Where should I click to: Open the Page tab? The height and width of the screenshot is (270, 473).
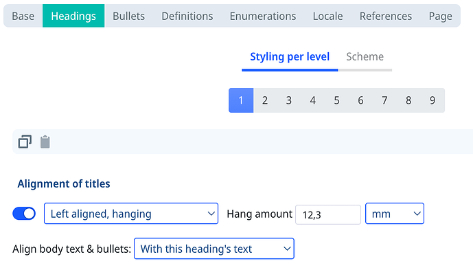coord(441,16)
